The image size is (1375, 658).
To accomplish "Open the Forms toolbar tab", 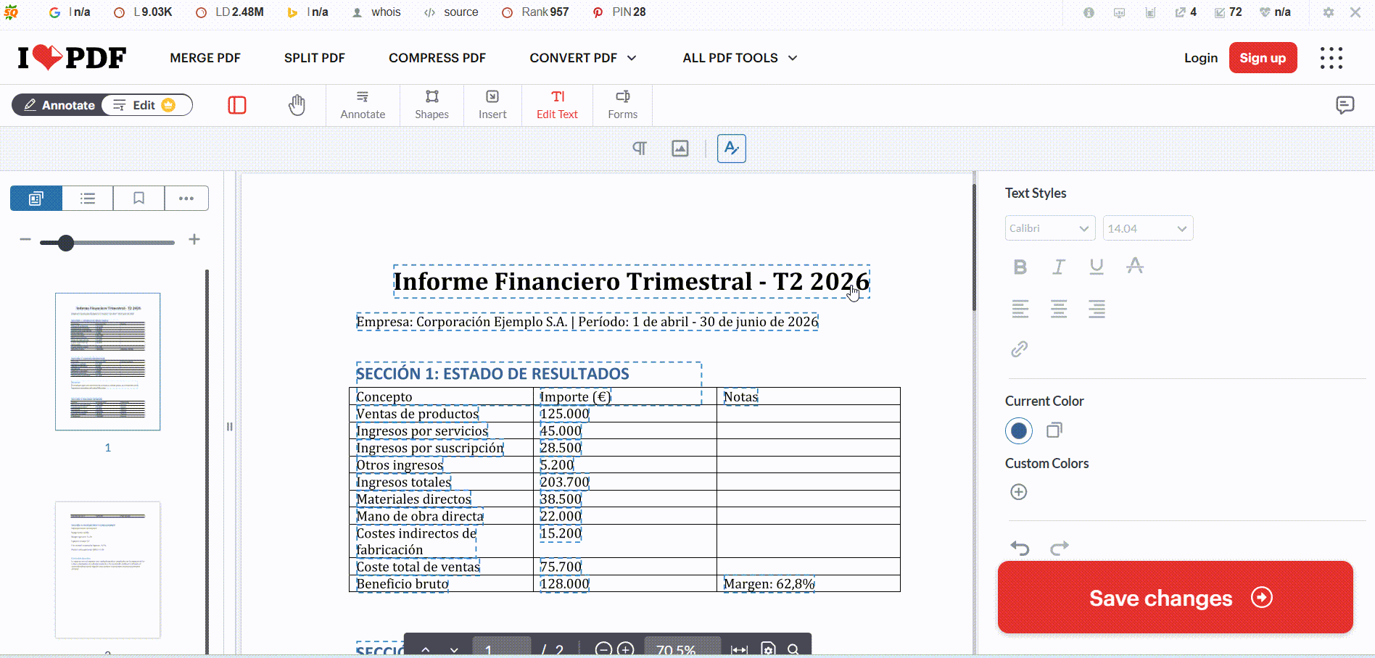I will (622, 105).
